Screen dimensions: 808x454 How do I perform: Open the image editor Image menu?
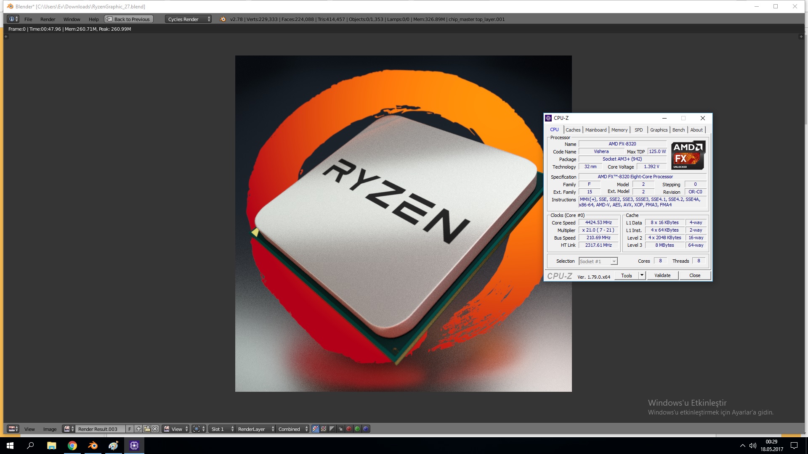[x=50, y=429]
